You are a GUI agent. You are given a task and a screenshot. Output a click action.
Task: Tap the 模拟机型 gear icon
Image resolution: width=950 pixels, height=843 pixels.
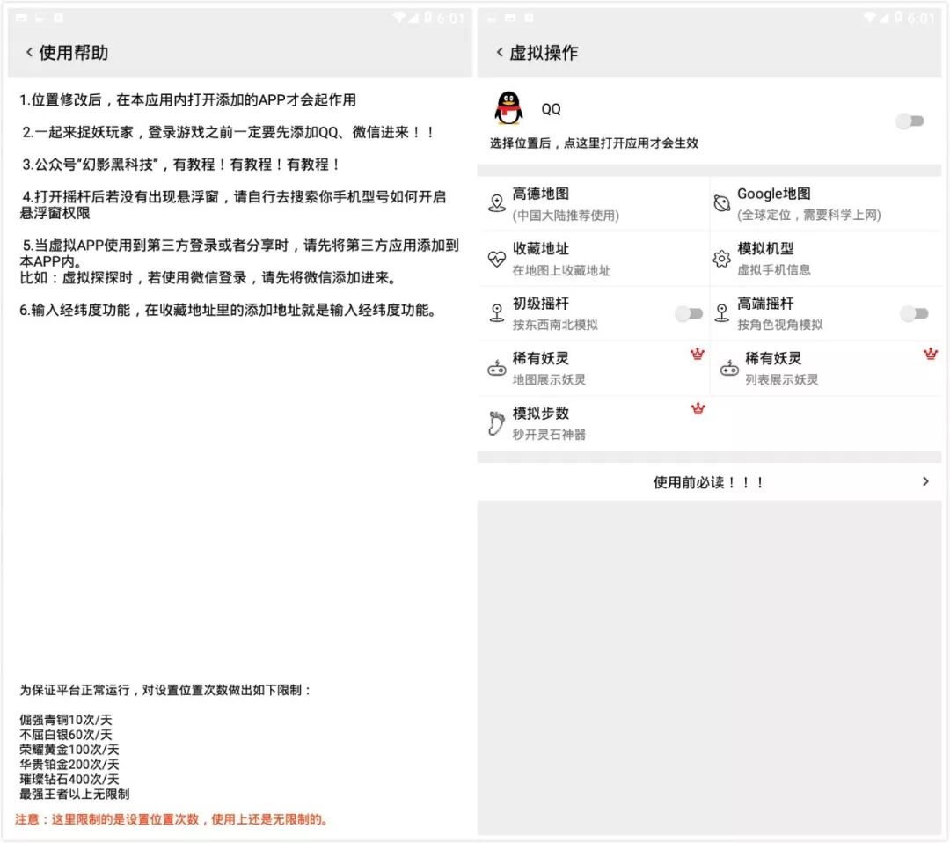click(721, 259)
